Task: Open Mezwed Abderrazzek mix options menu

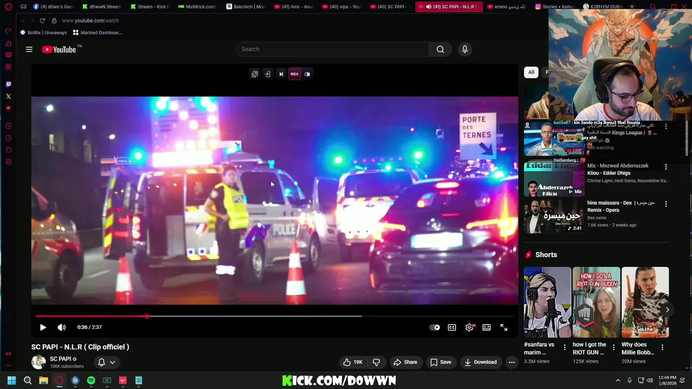Action: tap(666, 167)
